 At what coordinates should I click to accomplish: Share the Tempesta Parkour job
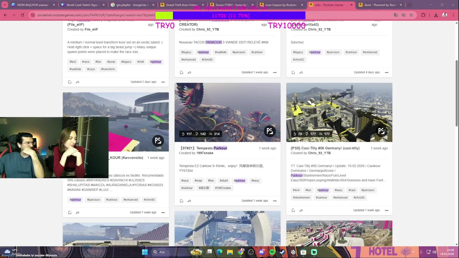tap(189, 201)
